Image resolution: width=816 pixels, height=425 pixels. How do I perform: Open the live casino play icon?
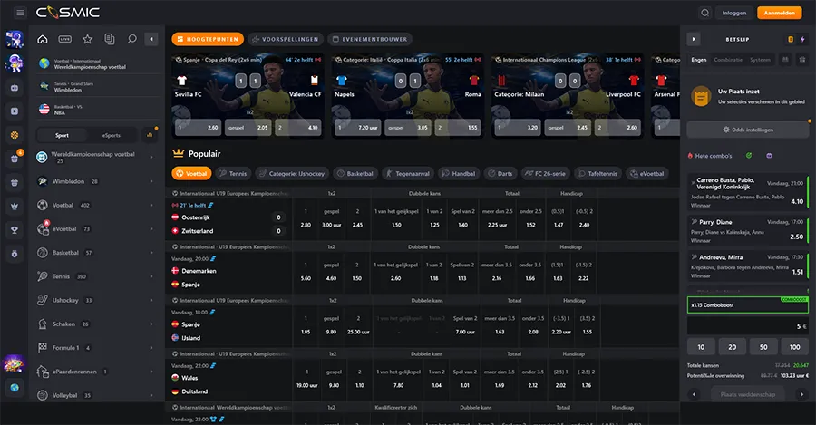[14, 111]
